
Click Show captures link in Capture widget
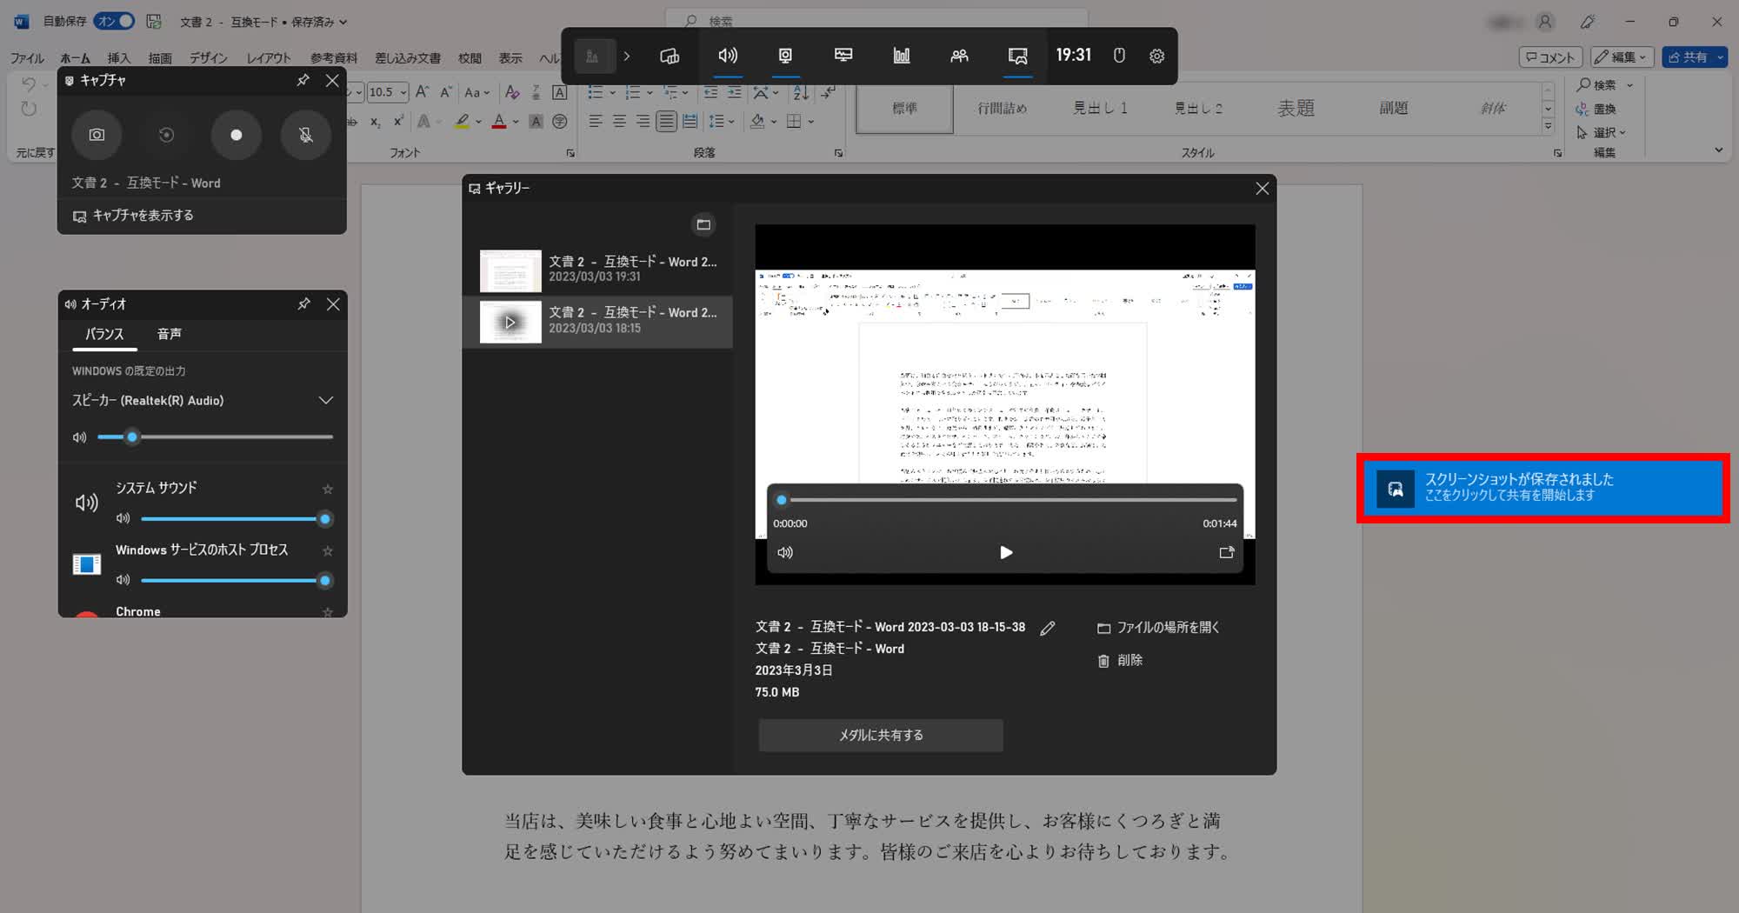[x=133, y=216]
